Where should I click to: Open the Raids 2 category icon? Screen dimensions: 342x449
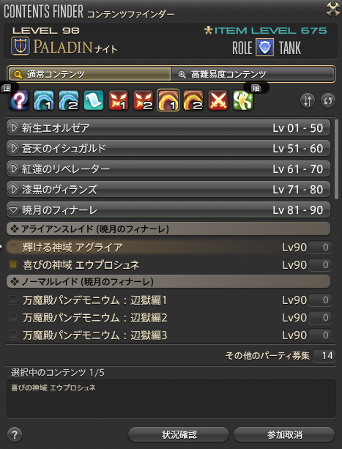tap(193, 100)
